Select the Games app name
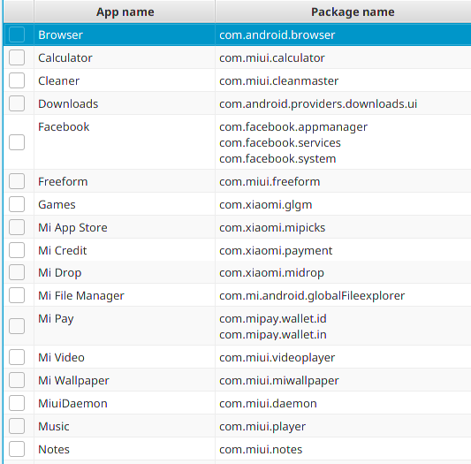 click(x=57, y=205)
